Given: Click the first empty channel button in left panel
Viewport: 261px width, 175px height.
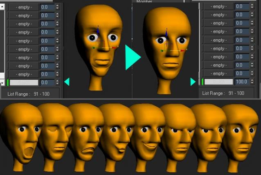Looking at the screenshot, I should [24, 7].
